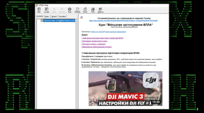Open link 4.Відповіді на найпоширеніші питання
Viewport: 204px width, 113px height.
[x=96, y=47]
